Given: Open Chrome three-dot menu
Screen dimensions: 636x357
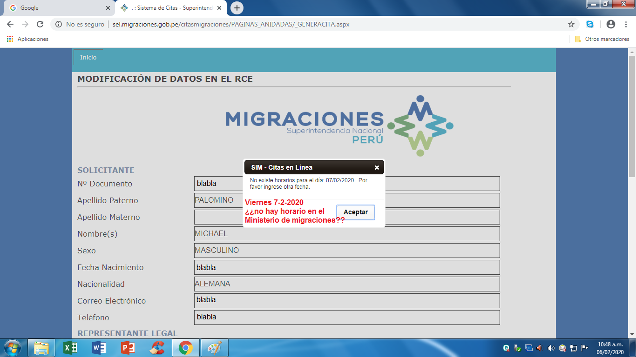Looking at the screenshot, I should point(626,24).
